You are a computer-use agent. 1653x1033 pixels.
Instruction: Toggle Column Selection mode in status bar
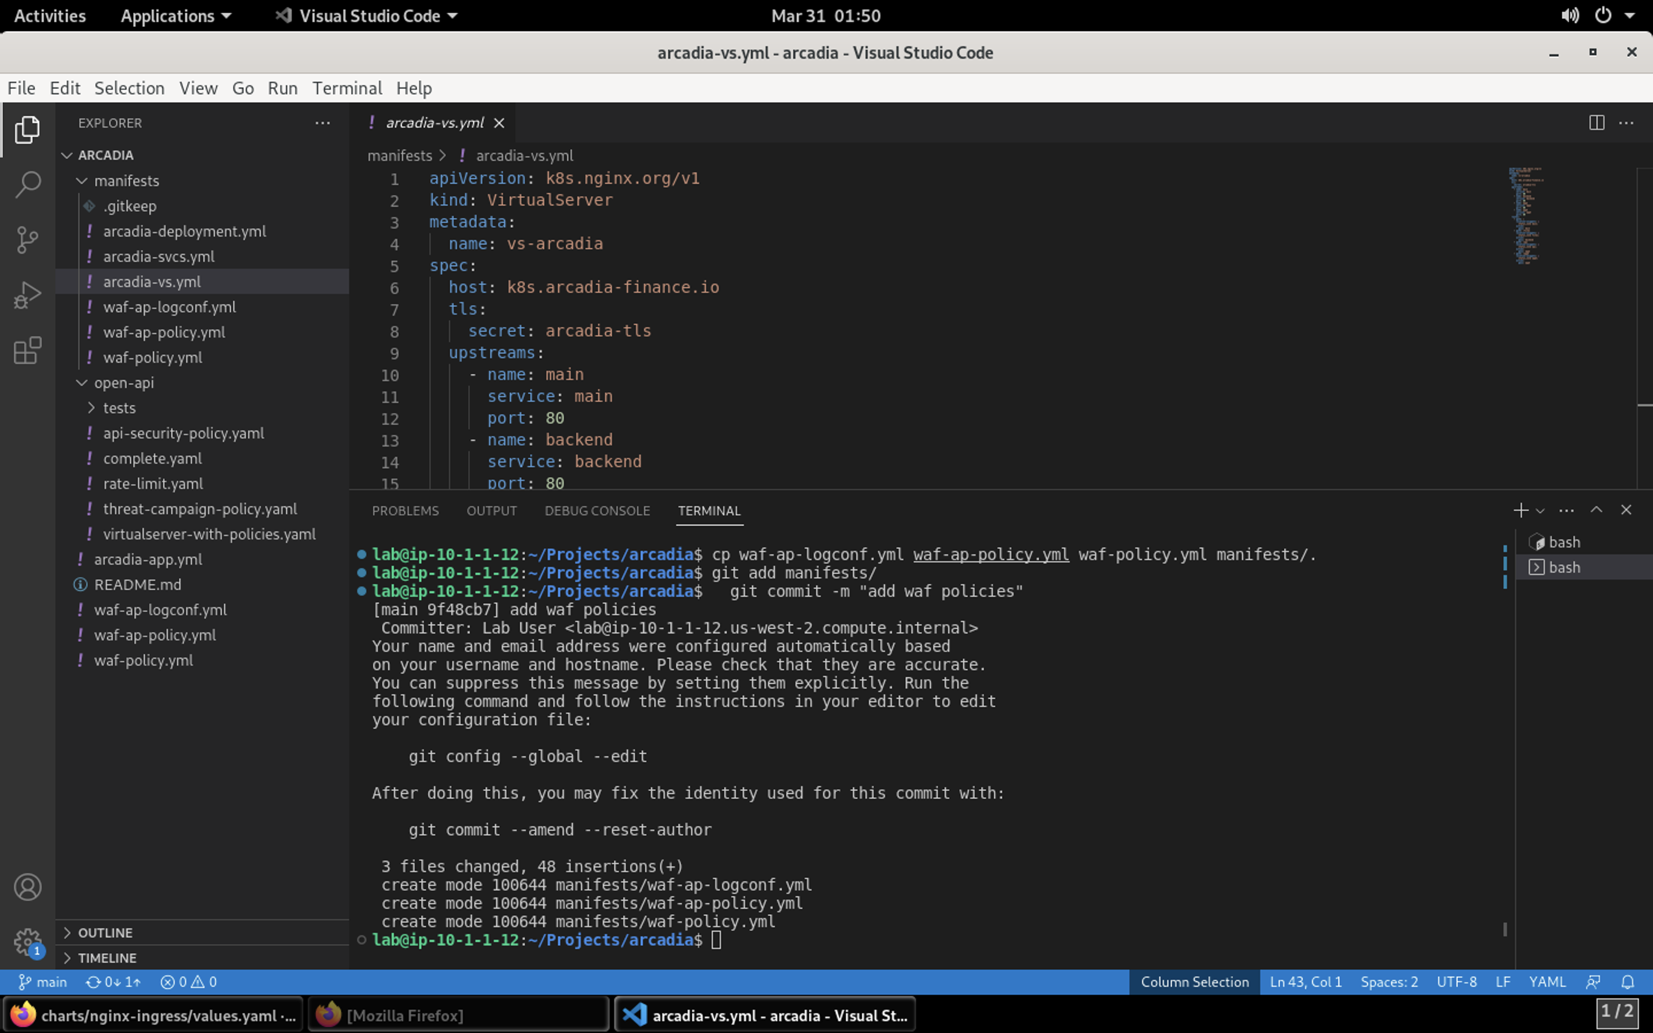[1194, 982]
